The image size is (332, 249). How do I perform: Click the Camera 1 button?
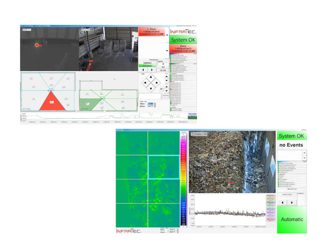pyautogui.click(x=147, y=63)
